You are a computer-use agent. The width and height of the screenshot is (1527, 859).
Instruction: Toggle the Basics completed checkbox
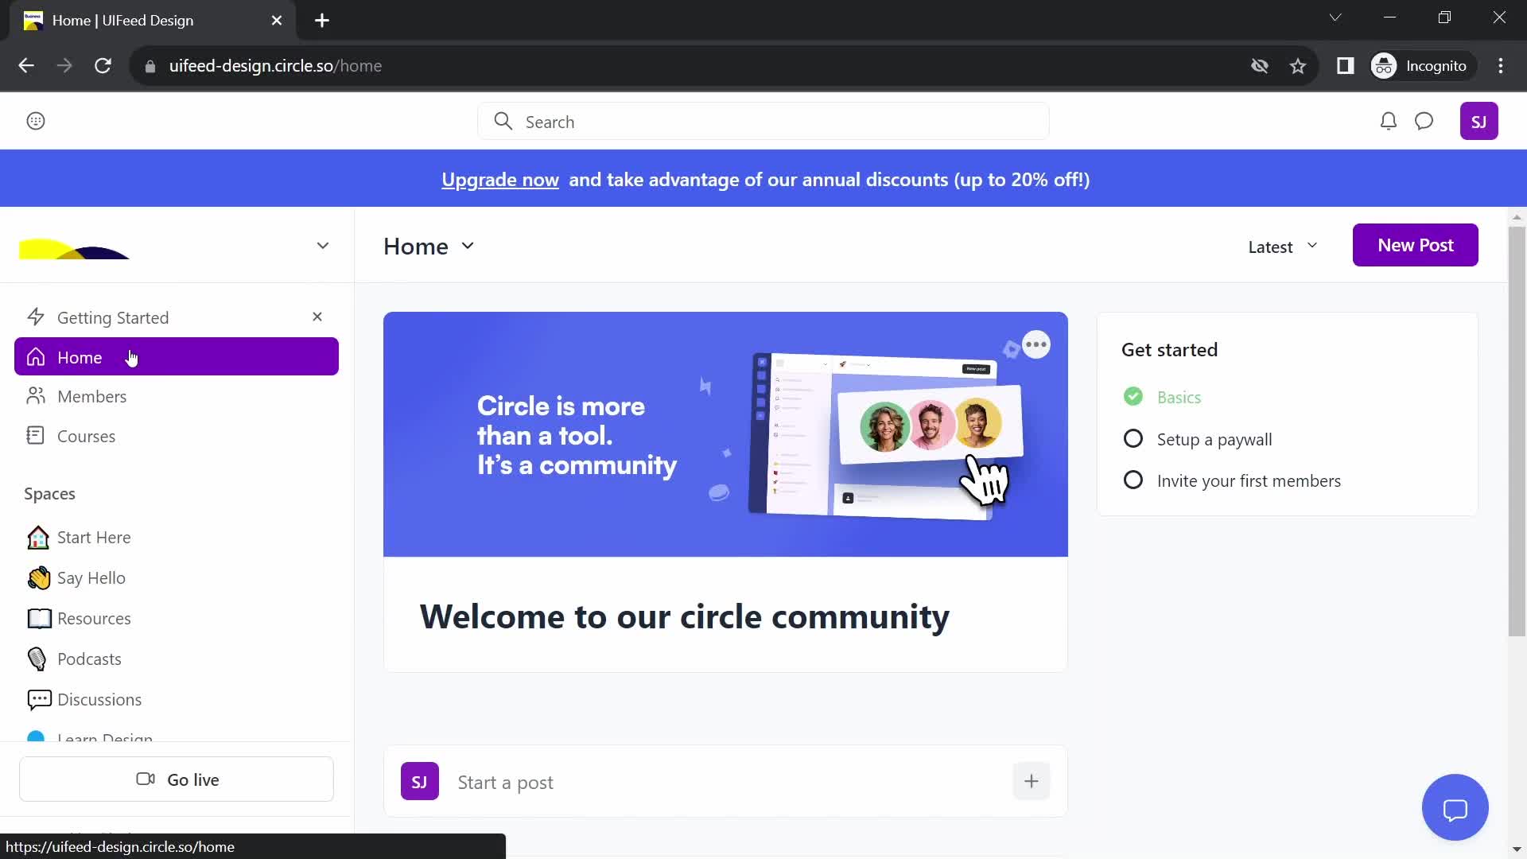tap(1133, 396)
